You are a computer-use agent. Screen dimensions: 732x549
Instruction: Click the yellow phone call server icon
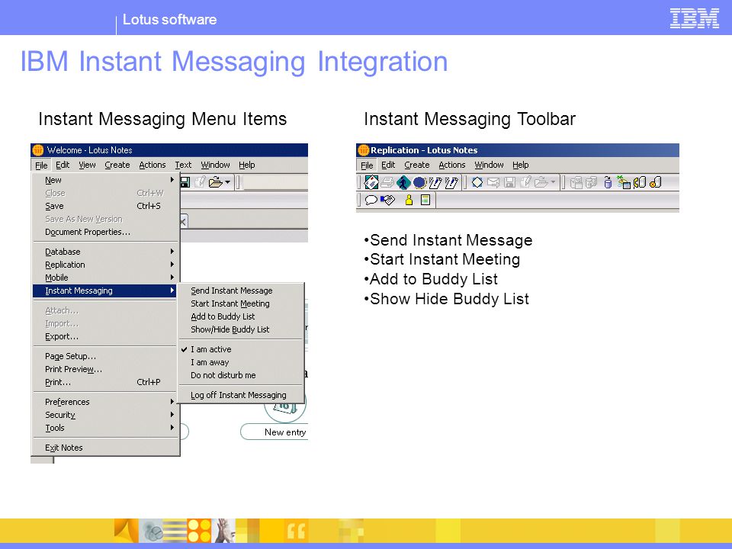click(640, 182)
